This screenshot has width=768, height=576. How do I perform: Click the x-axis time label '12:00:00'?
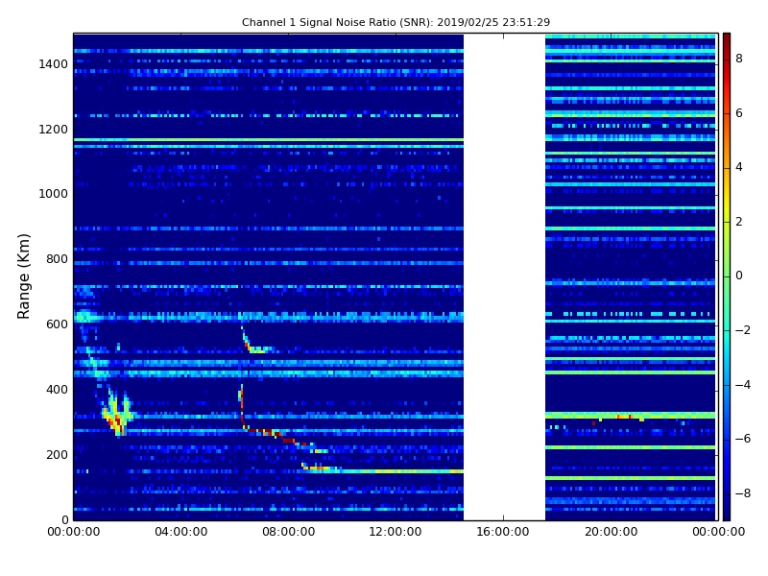pos(396,532)
